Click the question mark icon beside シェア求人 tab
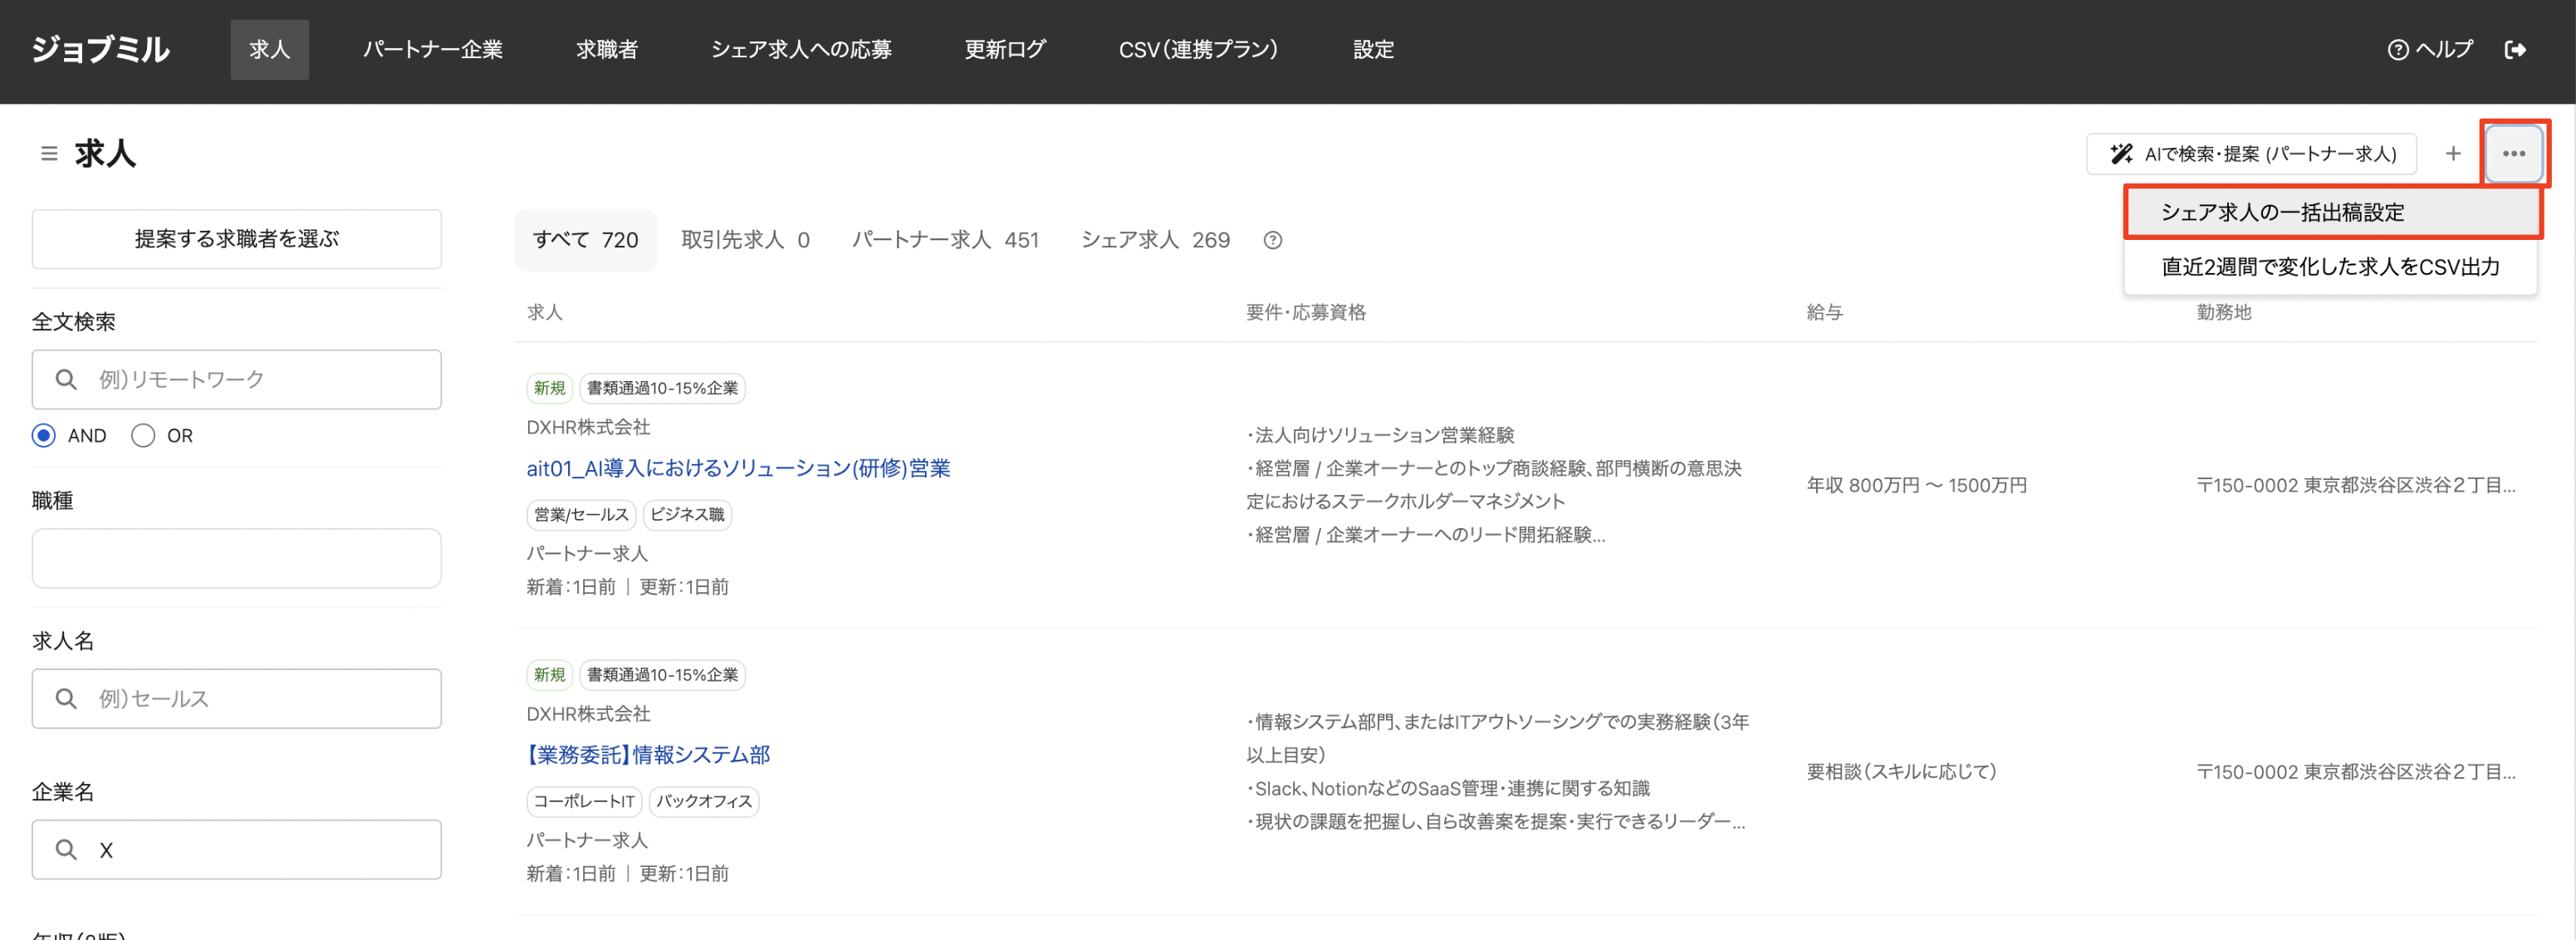Image resolution: width=2576 pixels, height=940 pixels. coord(1272,240)
